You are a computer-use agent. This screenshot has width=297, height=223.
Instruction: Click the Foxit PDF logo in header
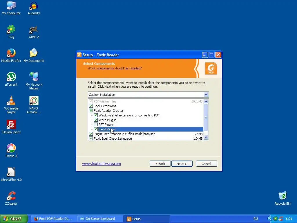(211, 69)
